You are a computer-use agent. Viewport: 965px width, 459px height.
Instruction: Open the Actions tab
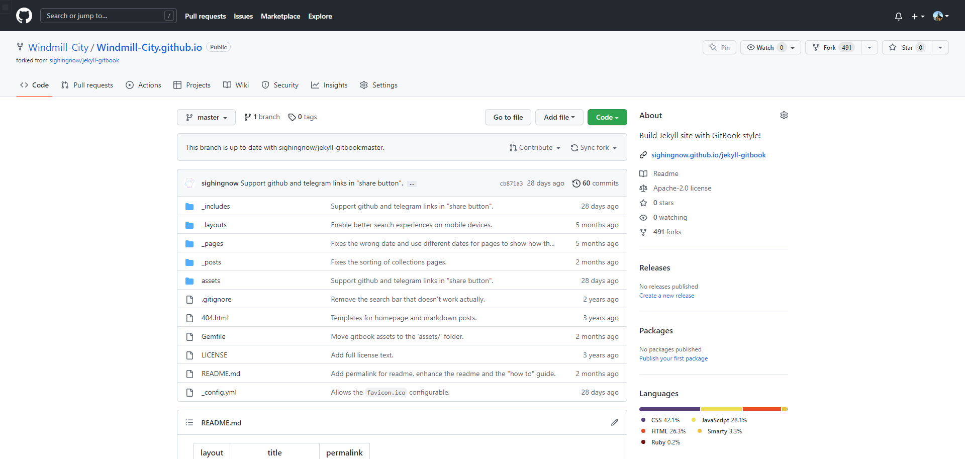pyautogui.click(x=143, y=85)
